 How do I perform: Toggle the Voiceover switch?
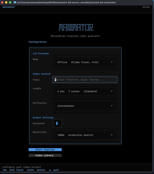[58, 123]
